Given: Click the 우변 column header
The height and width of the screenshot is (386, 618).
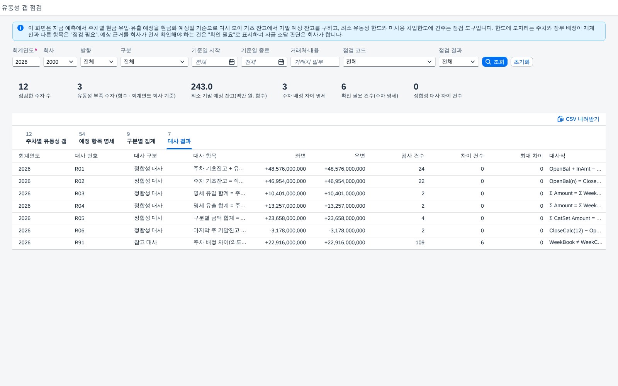Looking at the screenshot, I should (x=360, y=156).
